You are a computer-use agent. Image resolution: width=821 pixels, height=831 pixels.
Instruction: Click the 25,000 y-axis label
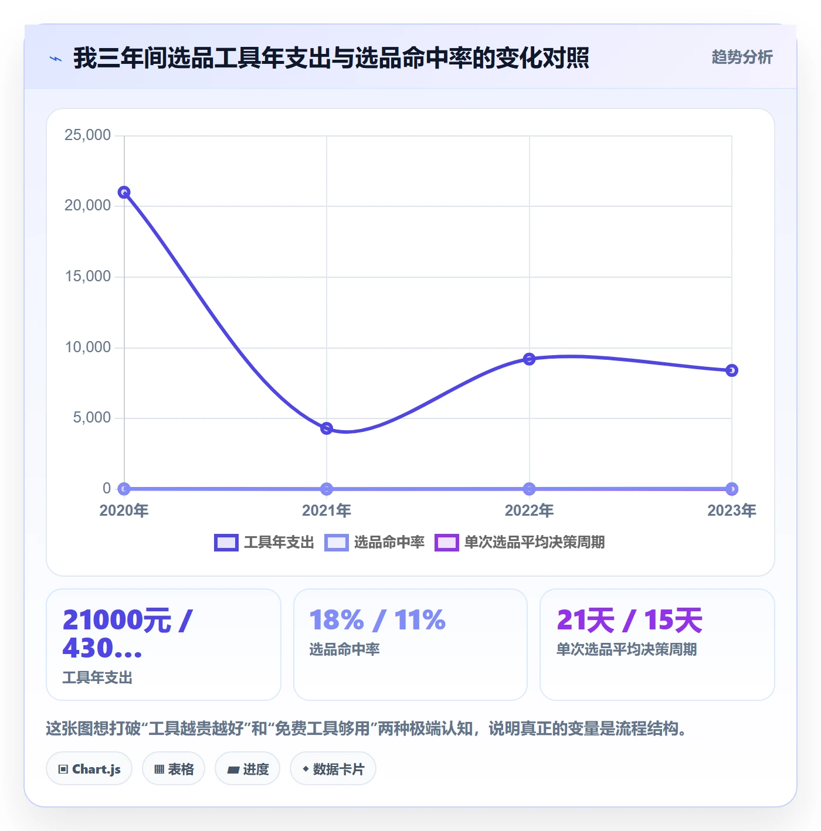click(x=87, y=135)
